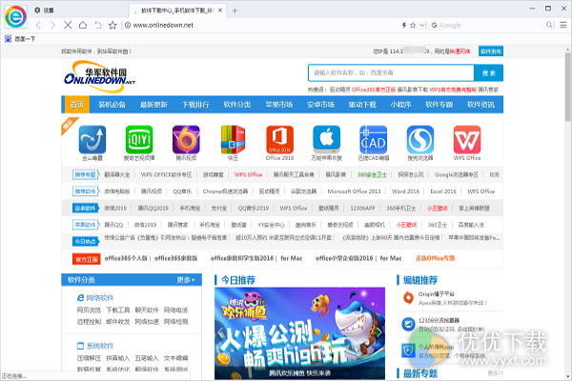Image resolution: width=572 pixels, height=381 pixels.
Task: Click the Google search engine icon
Action: (434, 25)
